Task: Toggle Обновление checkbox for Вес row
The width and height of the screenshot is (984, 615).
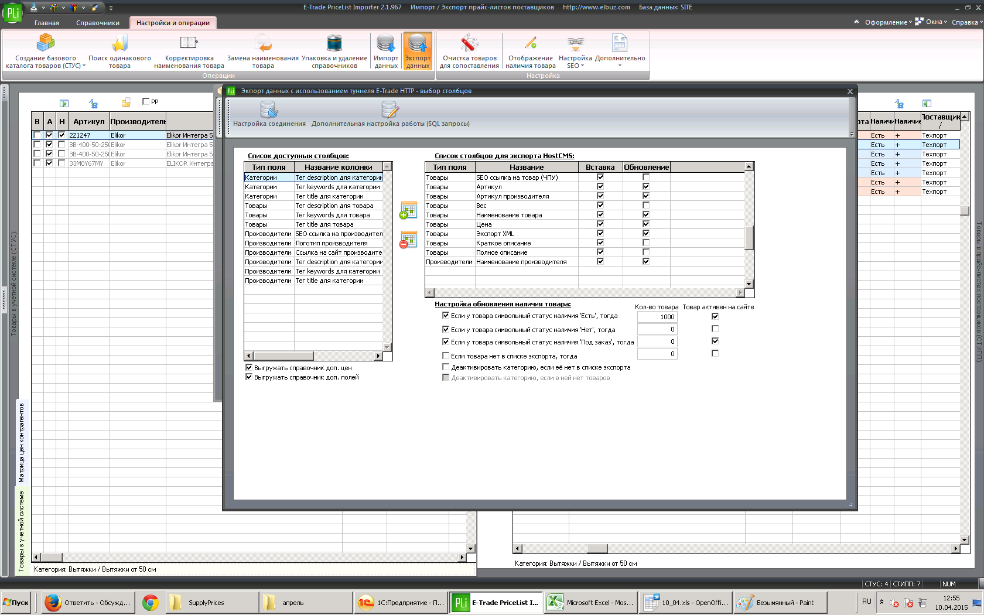Action: (646, 205)
